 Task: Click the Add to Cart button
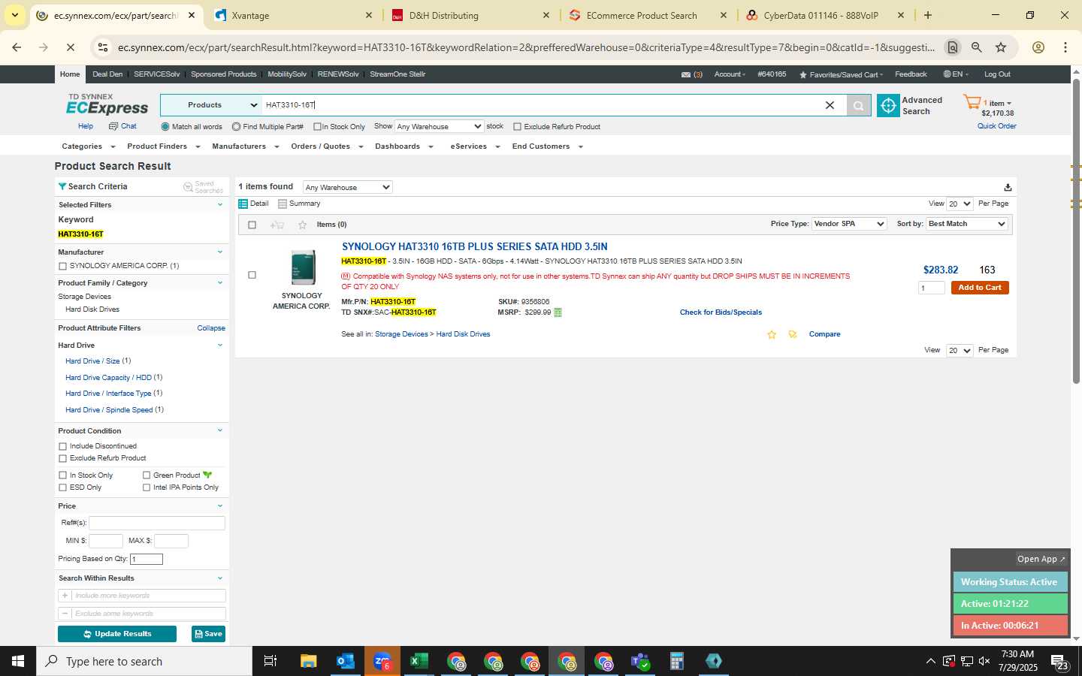click(980, 288)
